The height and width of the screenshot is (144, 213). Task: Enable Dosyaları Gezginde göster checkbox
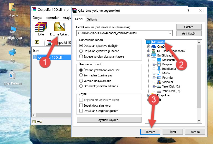[81, 111]
